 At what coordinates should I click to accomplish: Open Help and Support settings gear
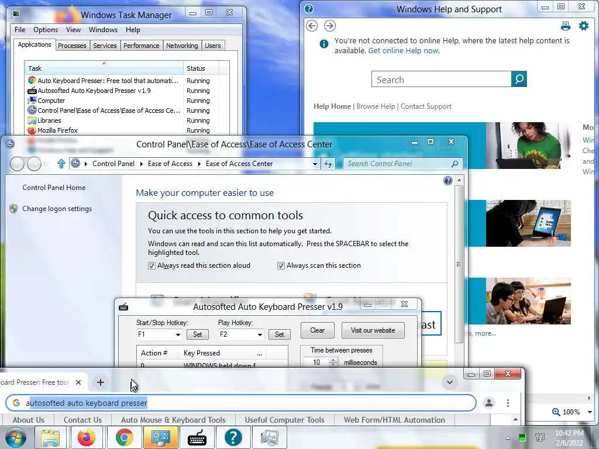pos(584,26)
